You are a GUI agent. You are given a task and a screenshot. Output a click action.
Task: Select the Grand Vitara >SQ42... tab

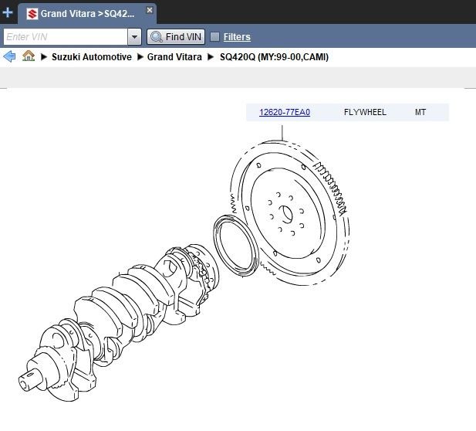click(87, 14)
